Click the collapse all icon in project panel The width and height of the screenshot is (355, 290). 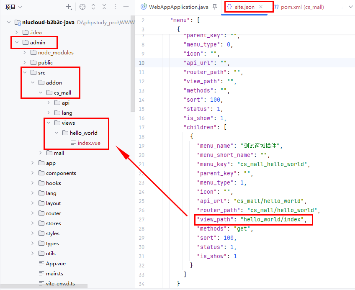[x=104, y=7]
